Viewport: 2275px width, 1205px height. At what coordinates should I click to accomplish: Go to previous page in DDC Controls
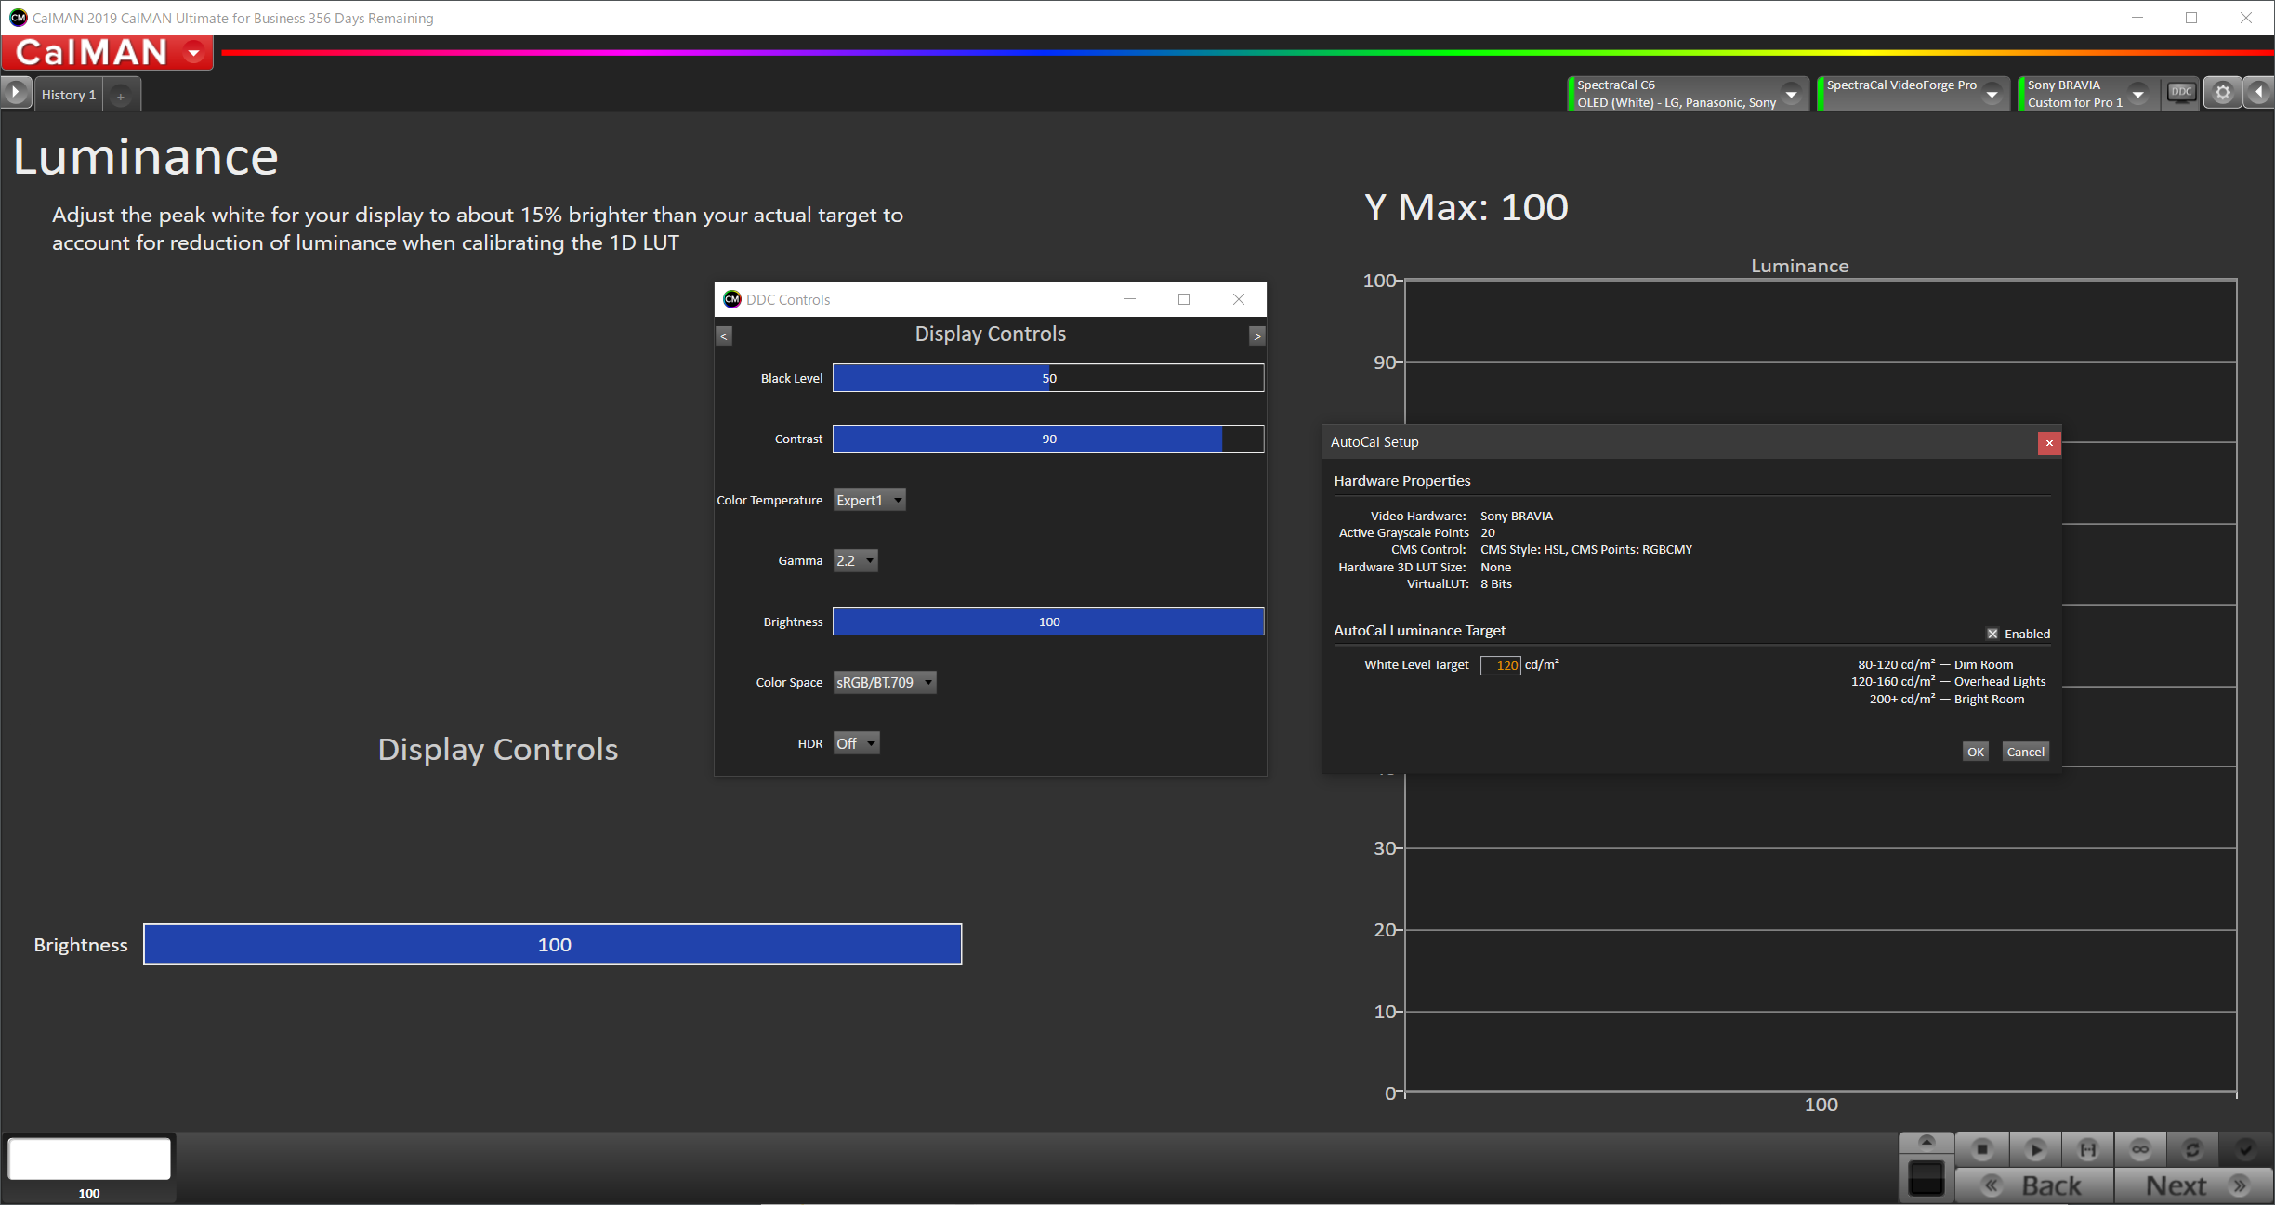tap(724, 336)
